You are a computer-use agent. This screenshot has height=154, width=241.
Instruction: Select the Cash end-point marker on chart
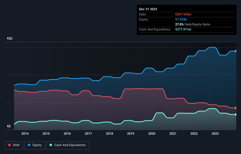tap(236, 114)
